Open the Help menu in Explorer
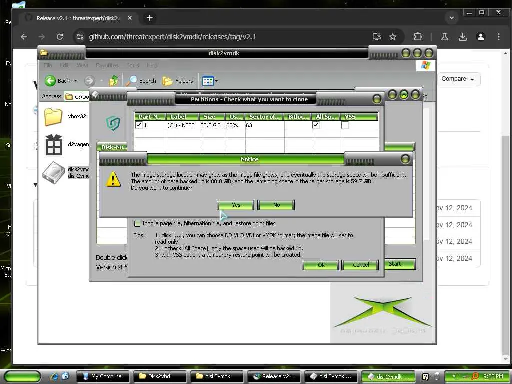The width and height of the screenshot is (512, 384). pos(152,65)
